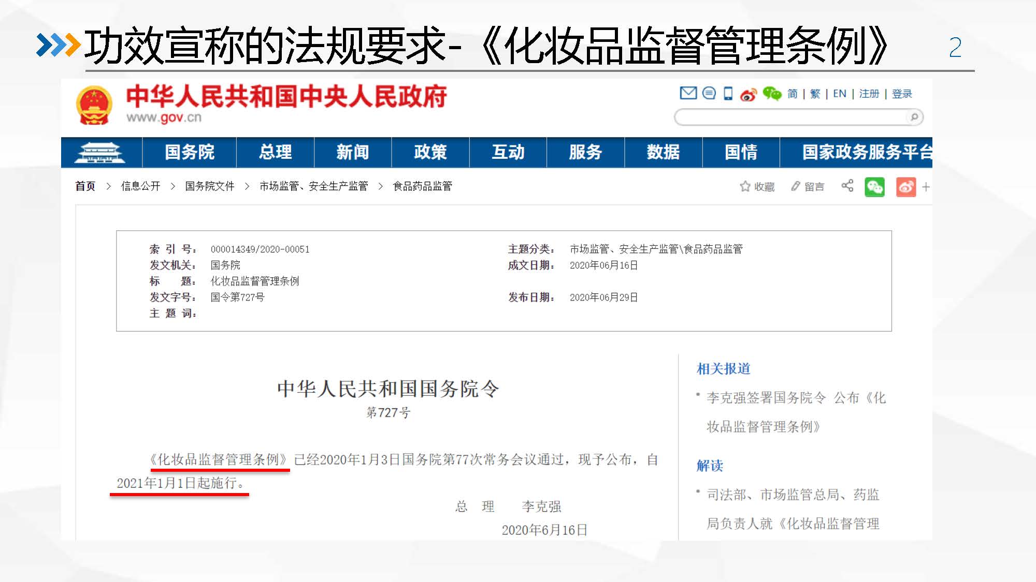Viewport: 1036px width, 582px height.
Task: Click the Weibo icon in top header
Action: (748, 94)
